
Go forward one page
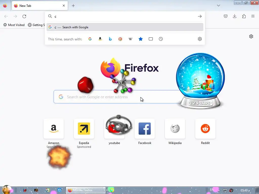tap(15, 16)
